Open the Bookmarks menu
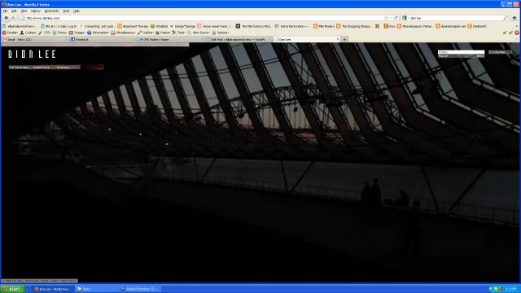The width and height of the screenshot is (521, 293). 51,11
